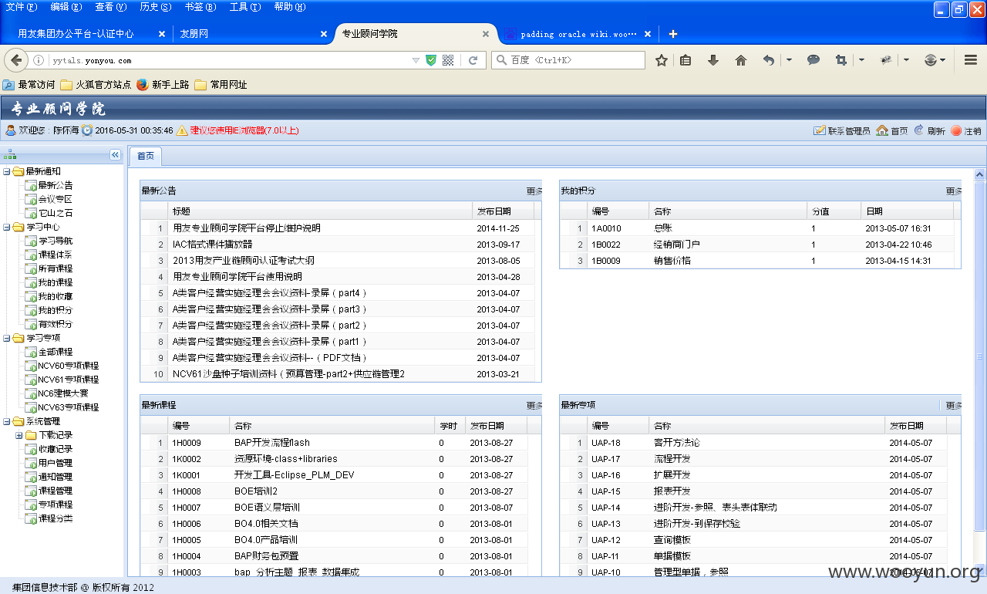
Task: Open NCV63专项课程 in the sidebar tree
Action: point(69,407)
